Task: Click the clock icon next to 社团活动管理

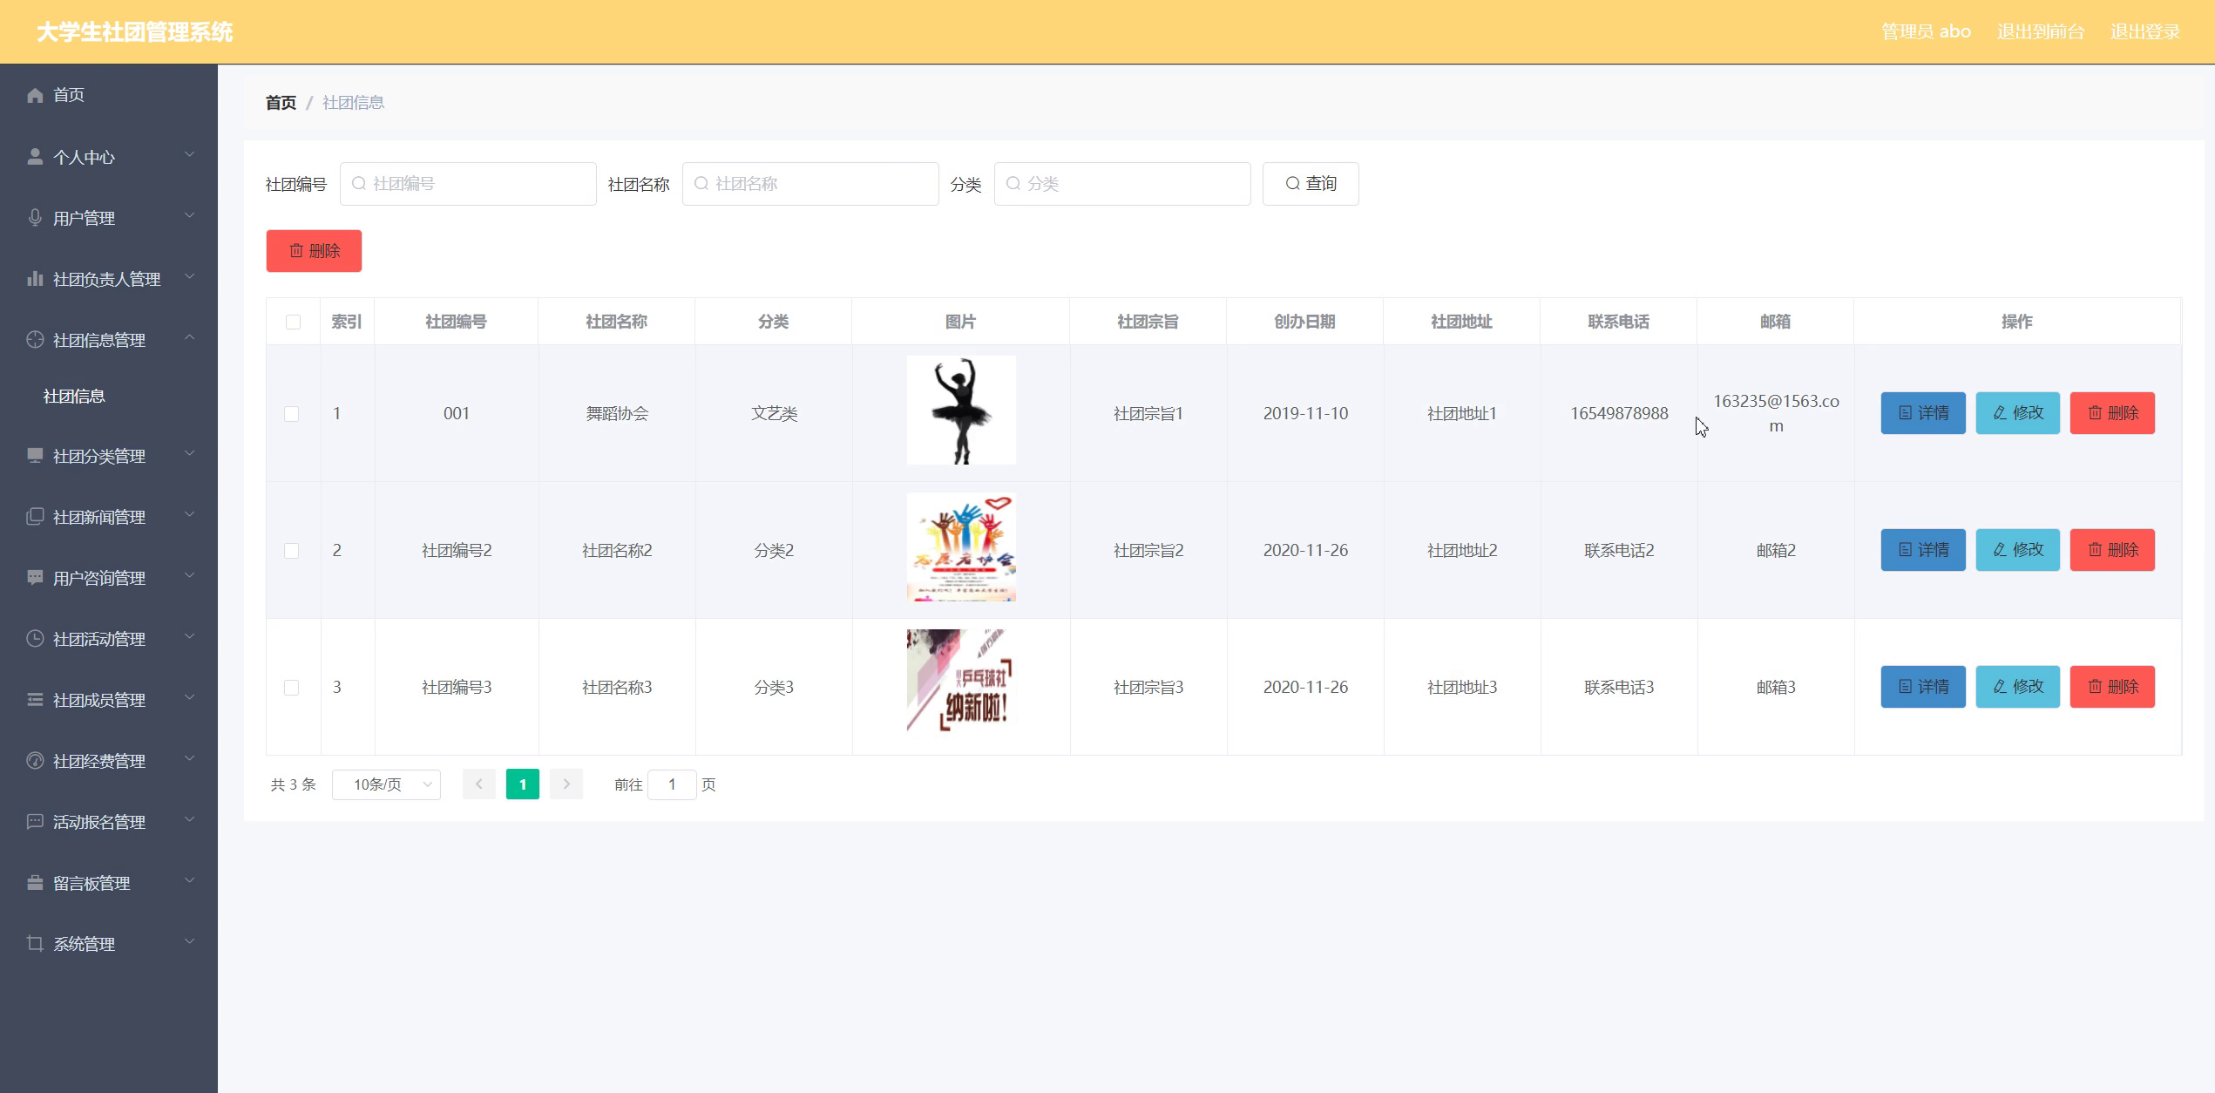Action: point(35,639)
